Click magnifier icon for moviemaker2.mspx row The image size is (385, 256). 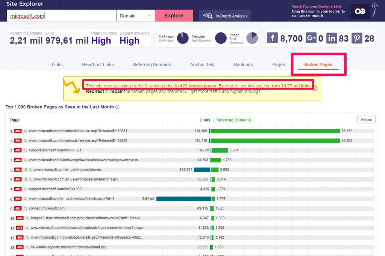click(x=27, y=228)
